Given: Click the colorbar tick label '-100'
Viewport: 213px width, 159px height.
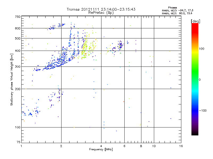Looking at the screenshot, I should click(x=203, y=111).
